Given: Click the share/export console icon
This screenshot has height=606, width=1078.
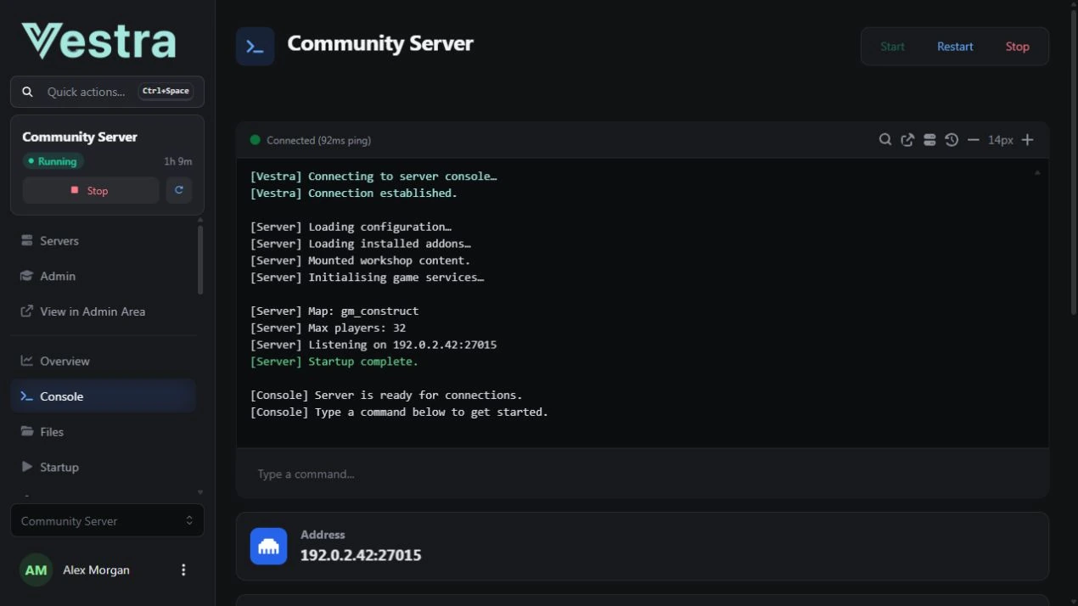Looking at the screenshot, I should tap(907, 140).
